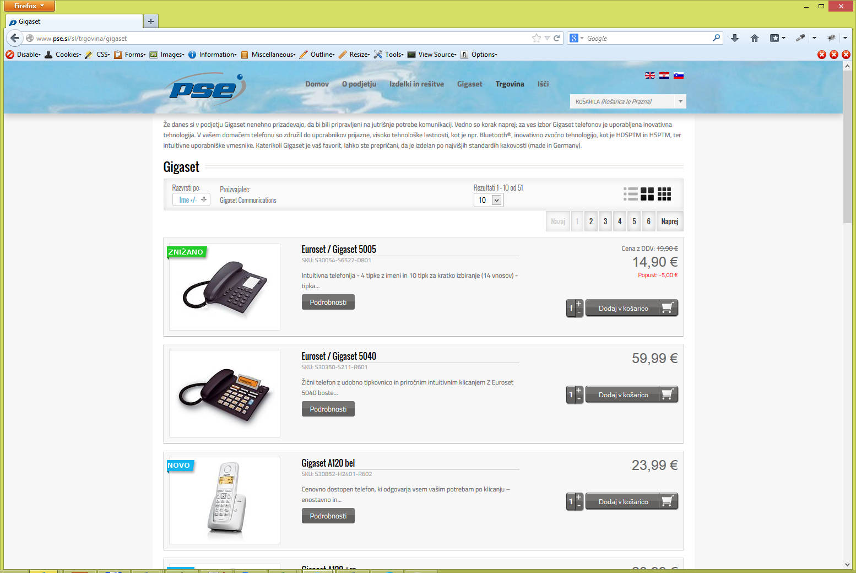Open Trgovina in site menu
856x573 pixels.
tap(510, 84)
